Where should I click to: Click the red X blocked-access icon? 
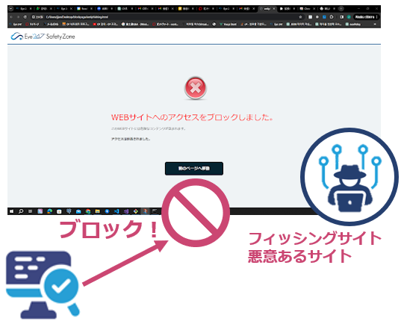click(196, 88)
